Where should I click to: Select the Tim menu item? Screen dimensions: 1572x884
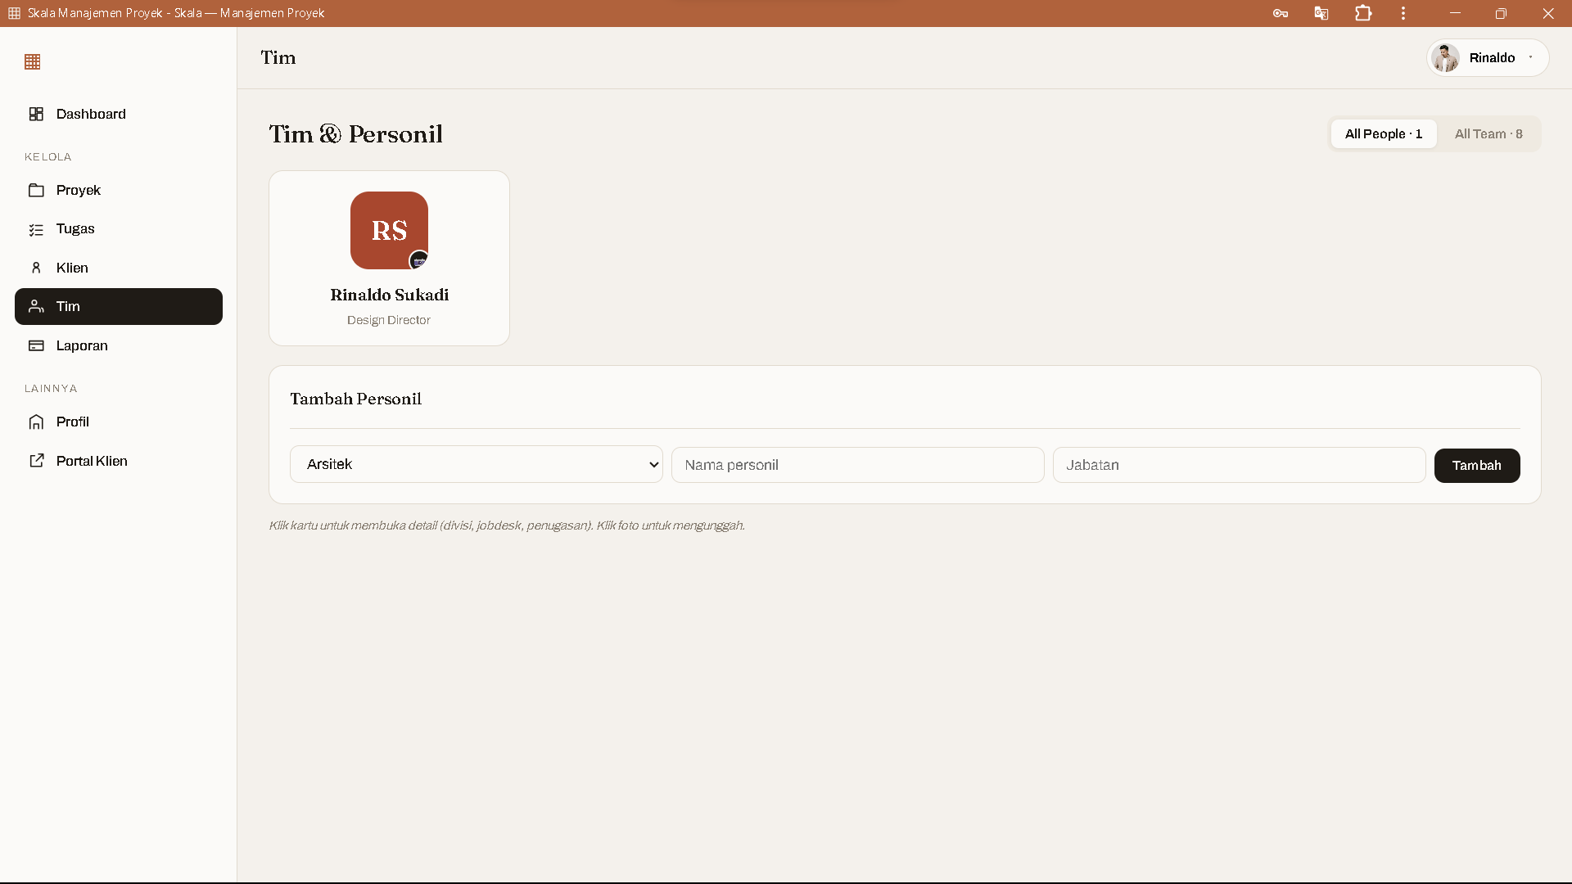(x=119, y=306)
